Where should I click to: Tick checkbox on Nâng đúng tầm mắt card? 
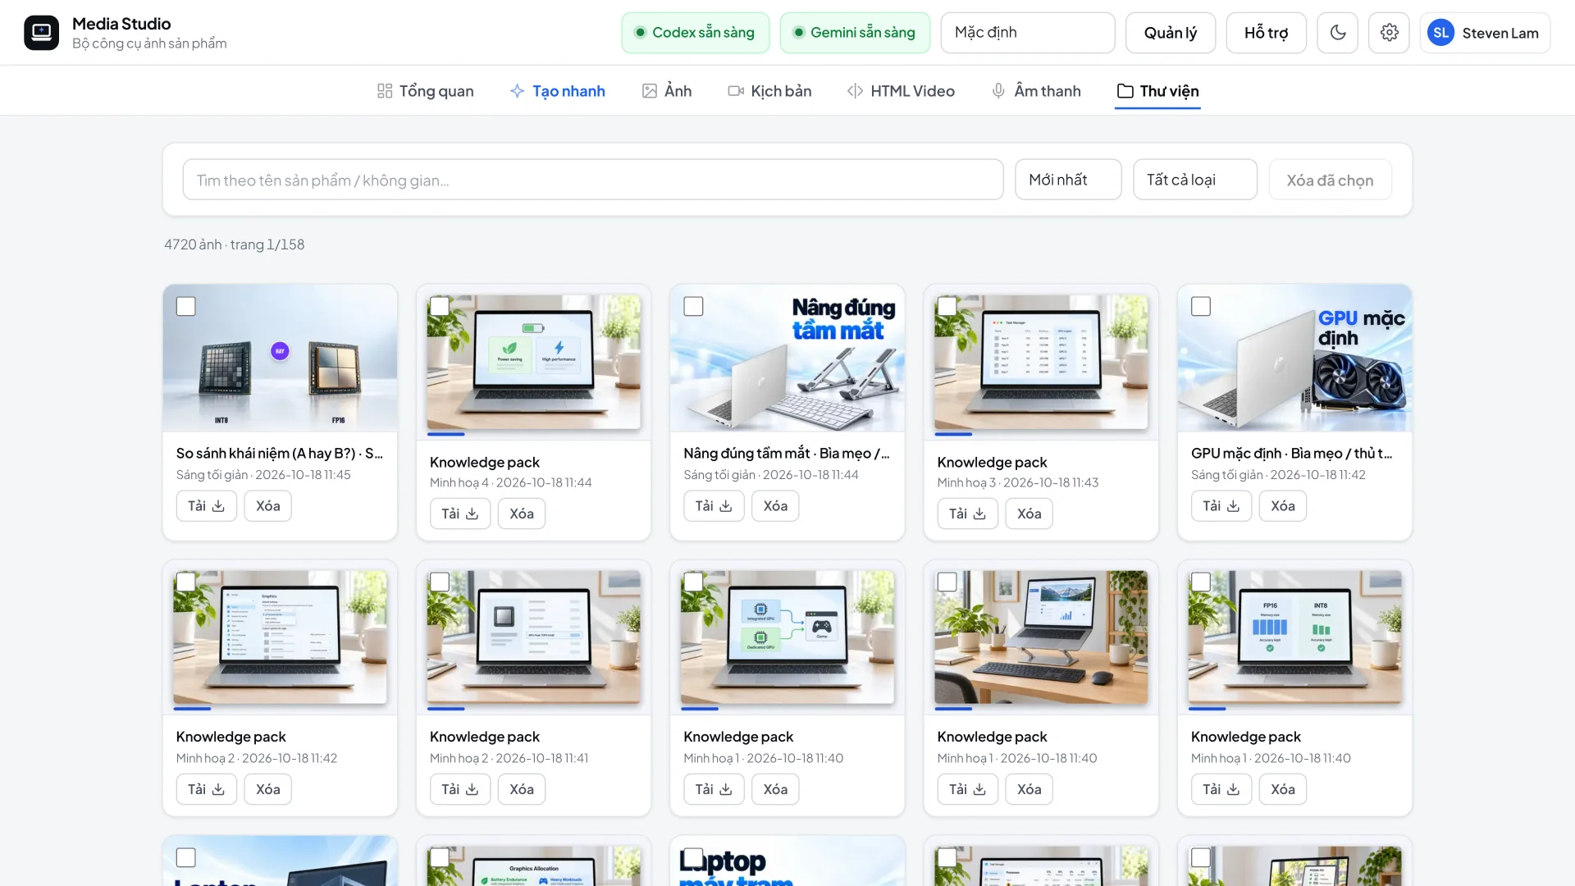[693, 307]
